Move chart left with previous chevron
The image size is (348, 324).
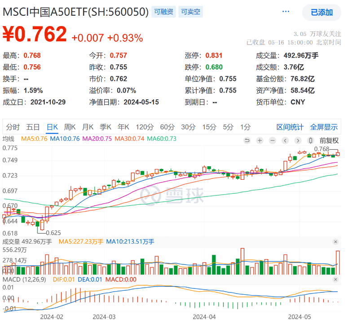click(x=285, y=141)
